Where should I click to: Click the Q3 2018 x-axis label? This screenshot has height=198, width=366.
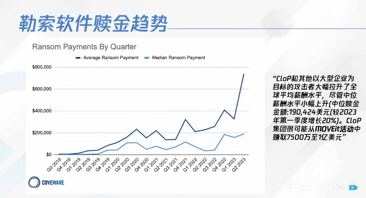click(x=54, y=165)
